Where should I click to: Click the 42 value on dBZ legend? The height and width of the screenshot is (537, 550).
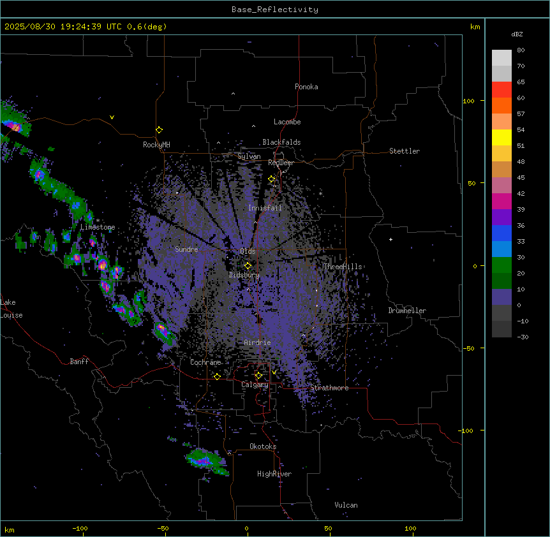pos(521,193)
